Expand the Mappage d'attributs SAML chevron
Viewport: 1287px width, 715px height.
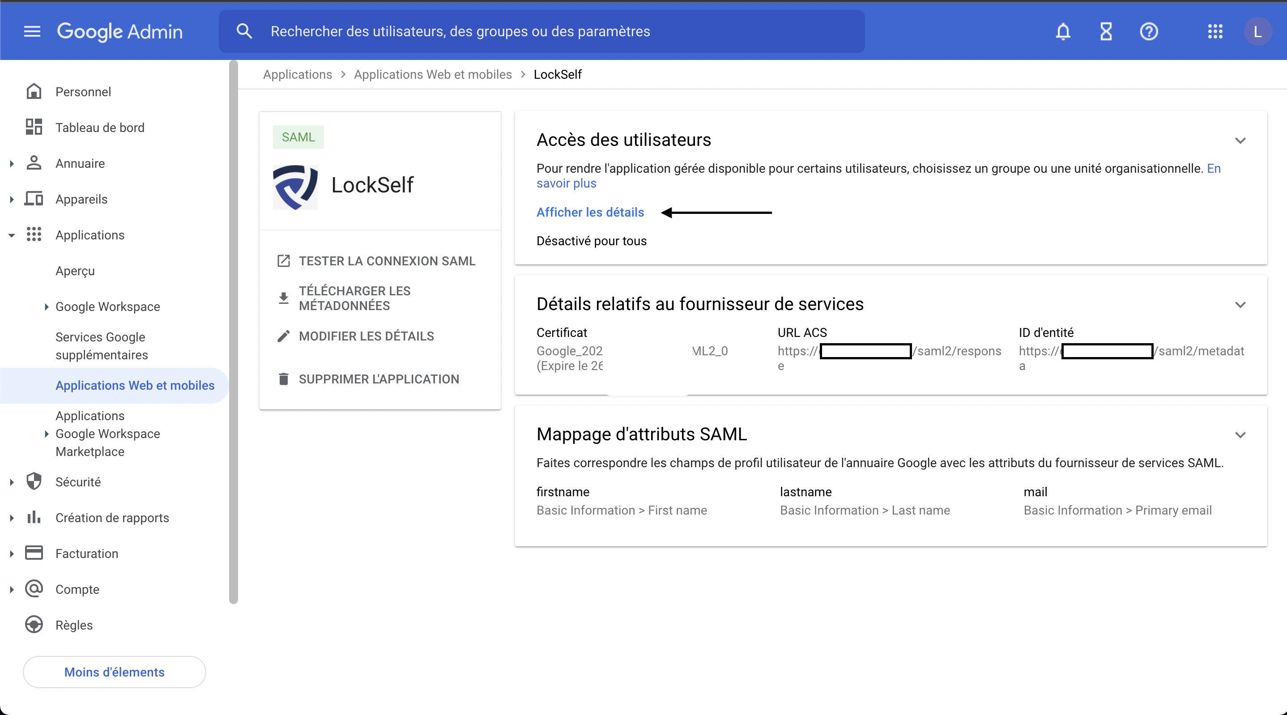pos(1240,435)
